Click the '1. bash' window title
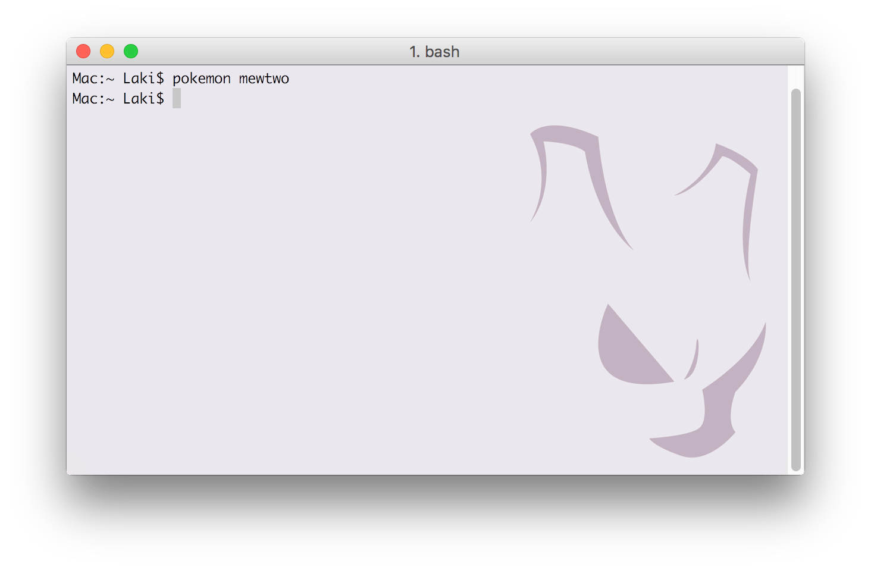Screen dimensions: 871x570 434,52
